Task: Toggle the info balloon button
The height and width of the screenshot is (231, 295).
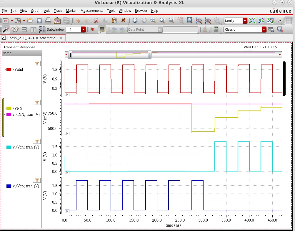Action: (102, 29)
